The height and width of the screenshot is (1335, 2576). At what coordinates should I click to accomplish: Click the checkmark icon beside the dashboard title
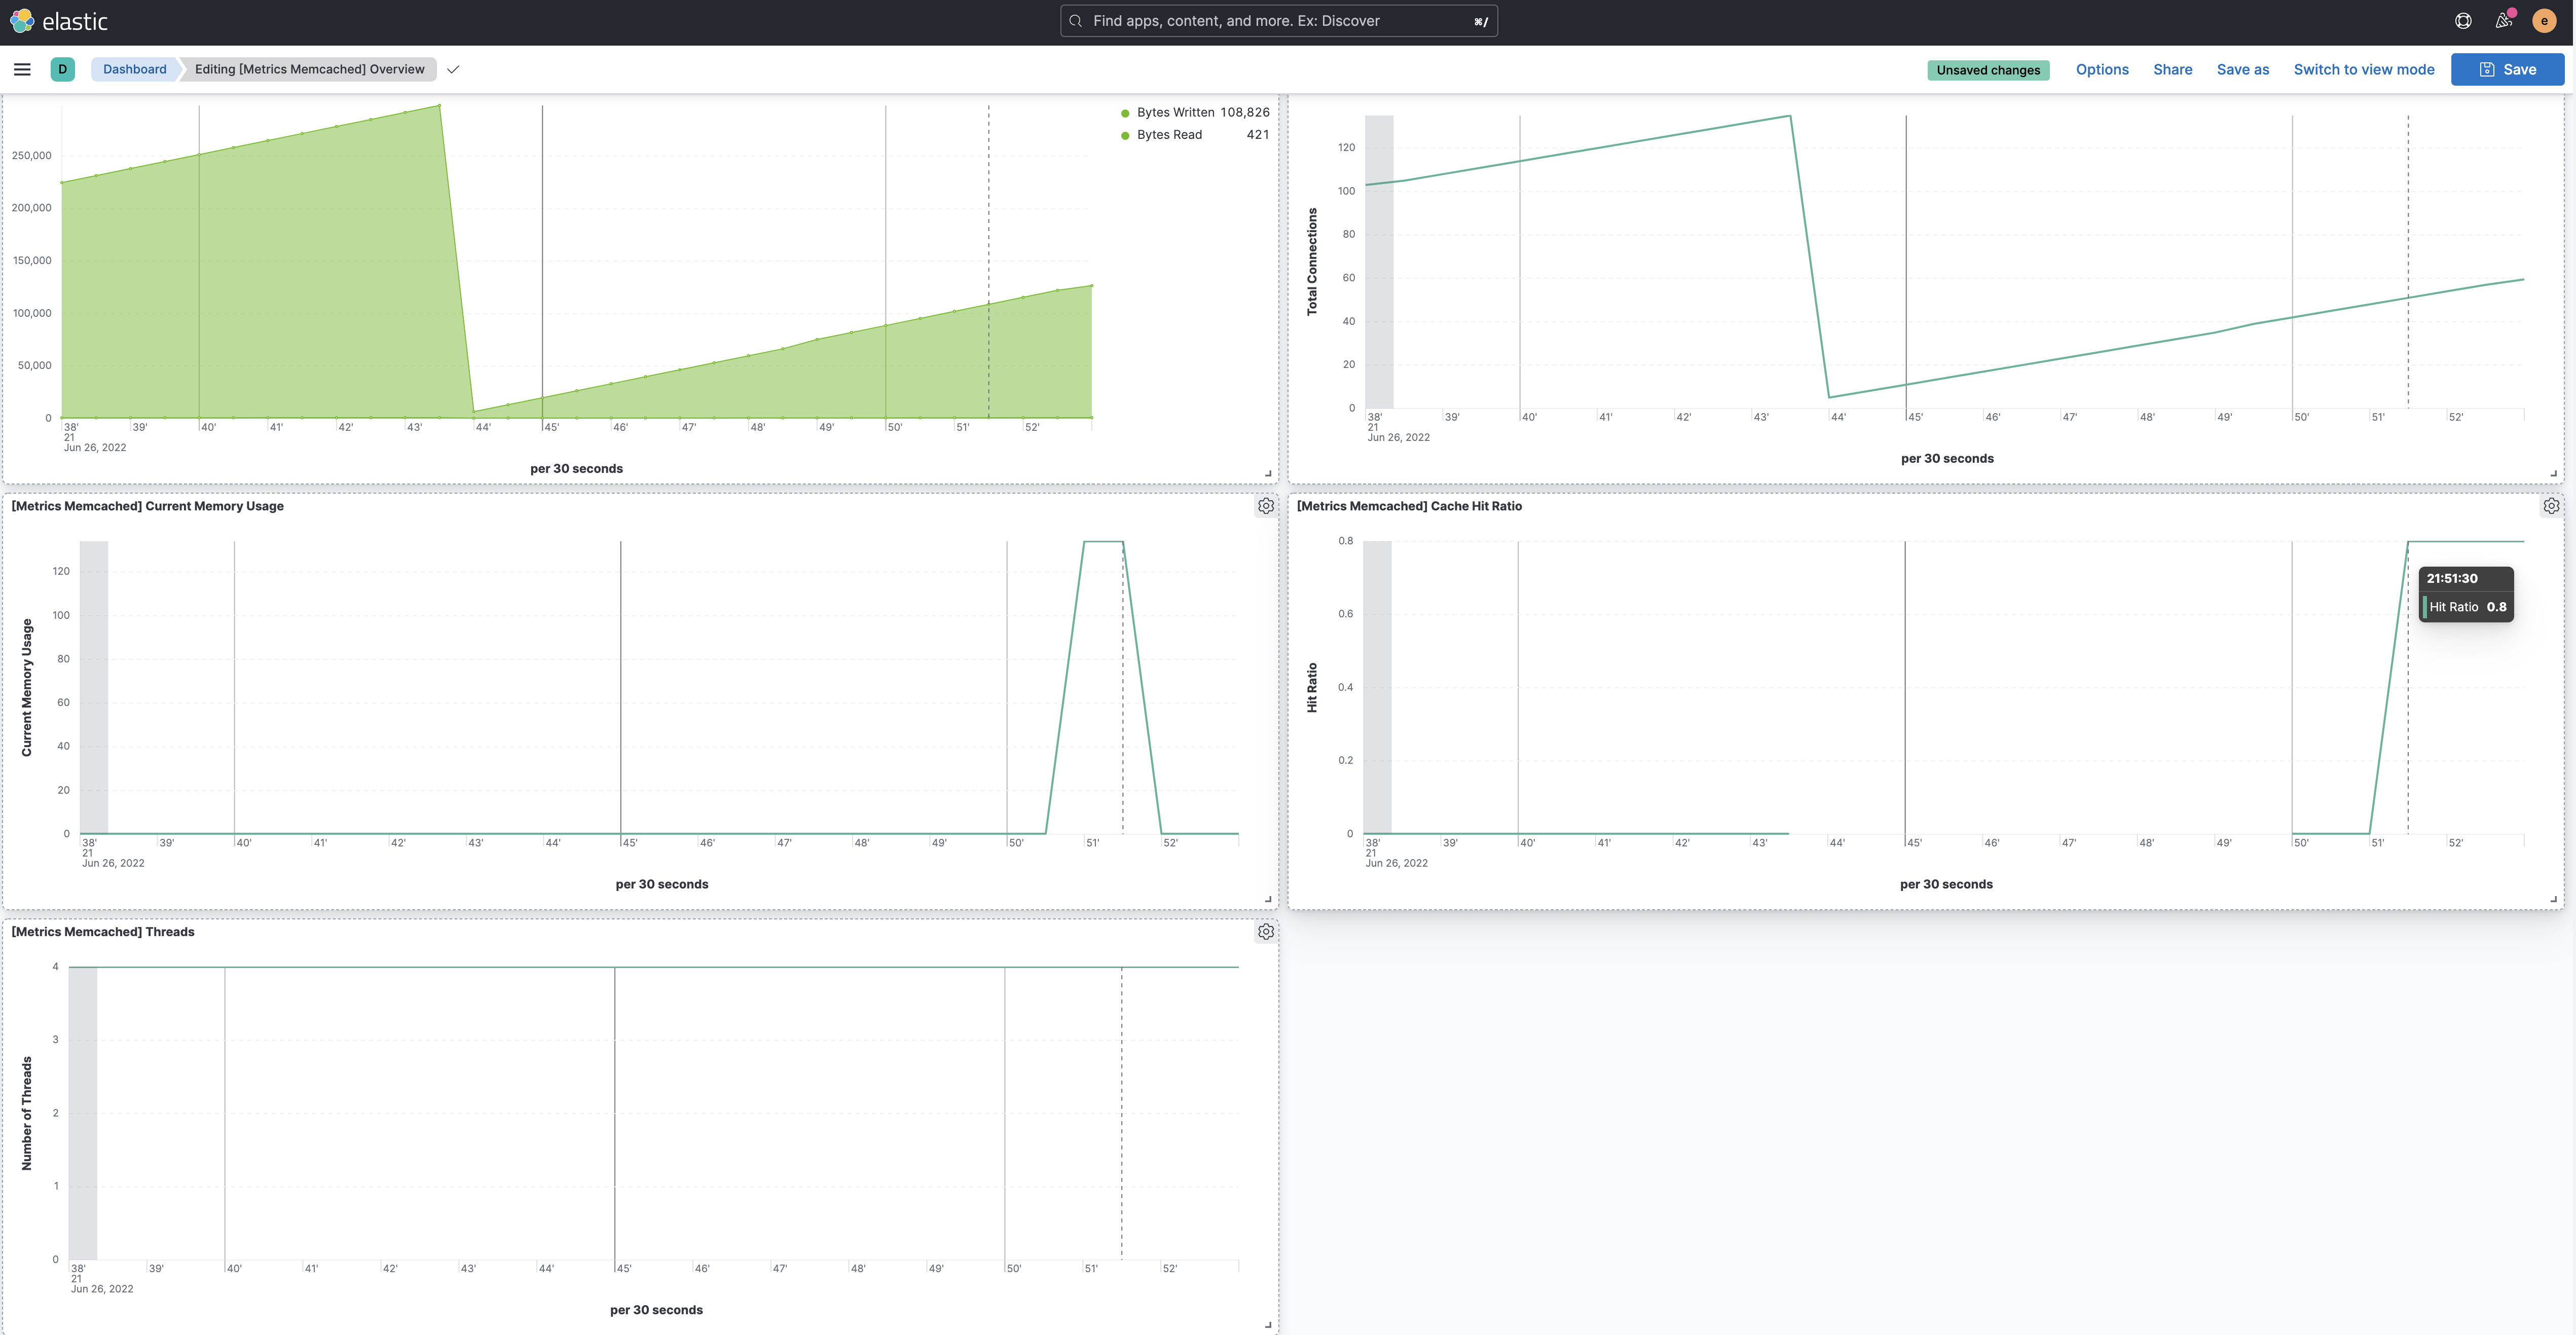[x=453, y=69]
